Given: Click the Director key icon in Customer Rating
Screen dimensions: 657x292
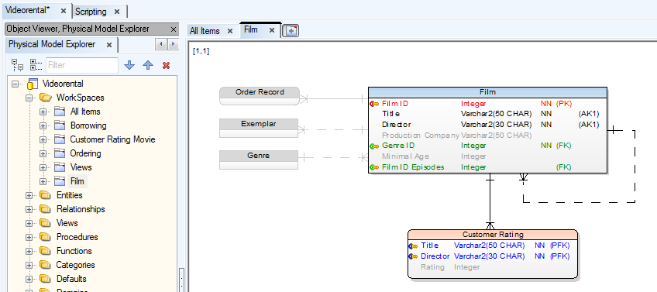Looking at the screenshot, I should 413,256.
